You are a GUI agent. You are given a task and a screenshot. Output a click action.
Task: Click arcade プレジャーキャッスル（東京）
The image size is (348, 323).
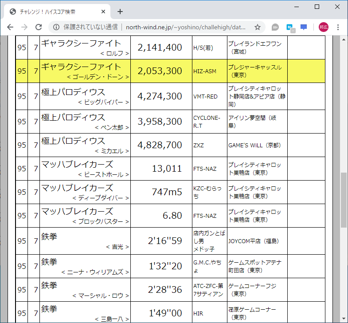click(255, 71)
